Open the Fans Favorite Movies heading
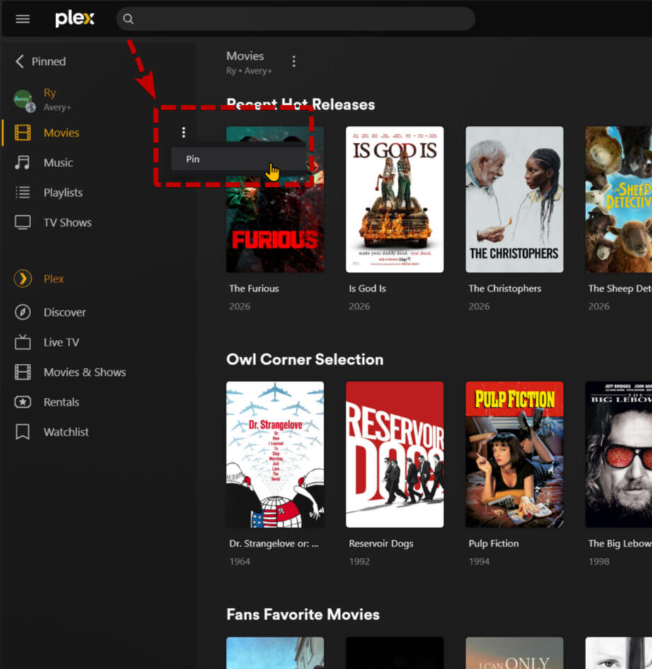 tap(303, 614)
